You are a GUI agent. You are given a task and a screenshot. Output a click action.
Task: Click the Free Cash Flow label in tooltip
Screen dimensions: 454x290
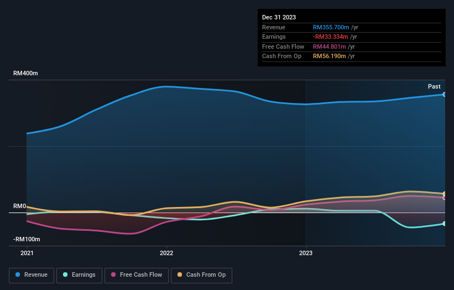click(283, 46)
